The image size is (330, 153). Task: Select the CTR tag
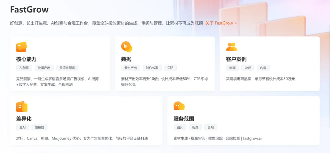click(170, 68)
